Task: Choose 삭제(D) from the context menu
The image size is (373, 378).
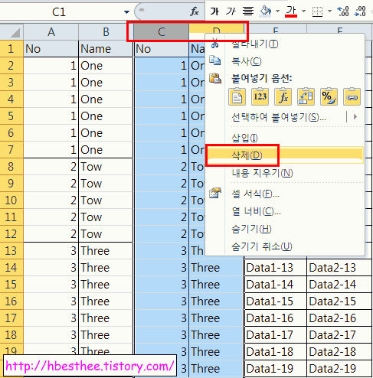Action: 285,155
